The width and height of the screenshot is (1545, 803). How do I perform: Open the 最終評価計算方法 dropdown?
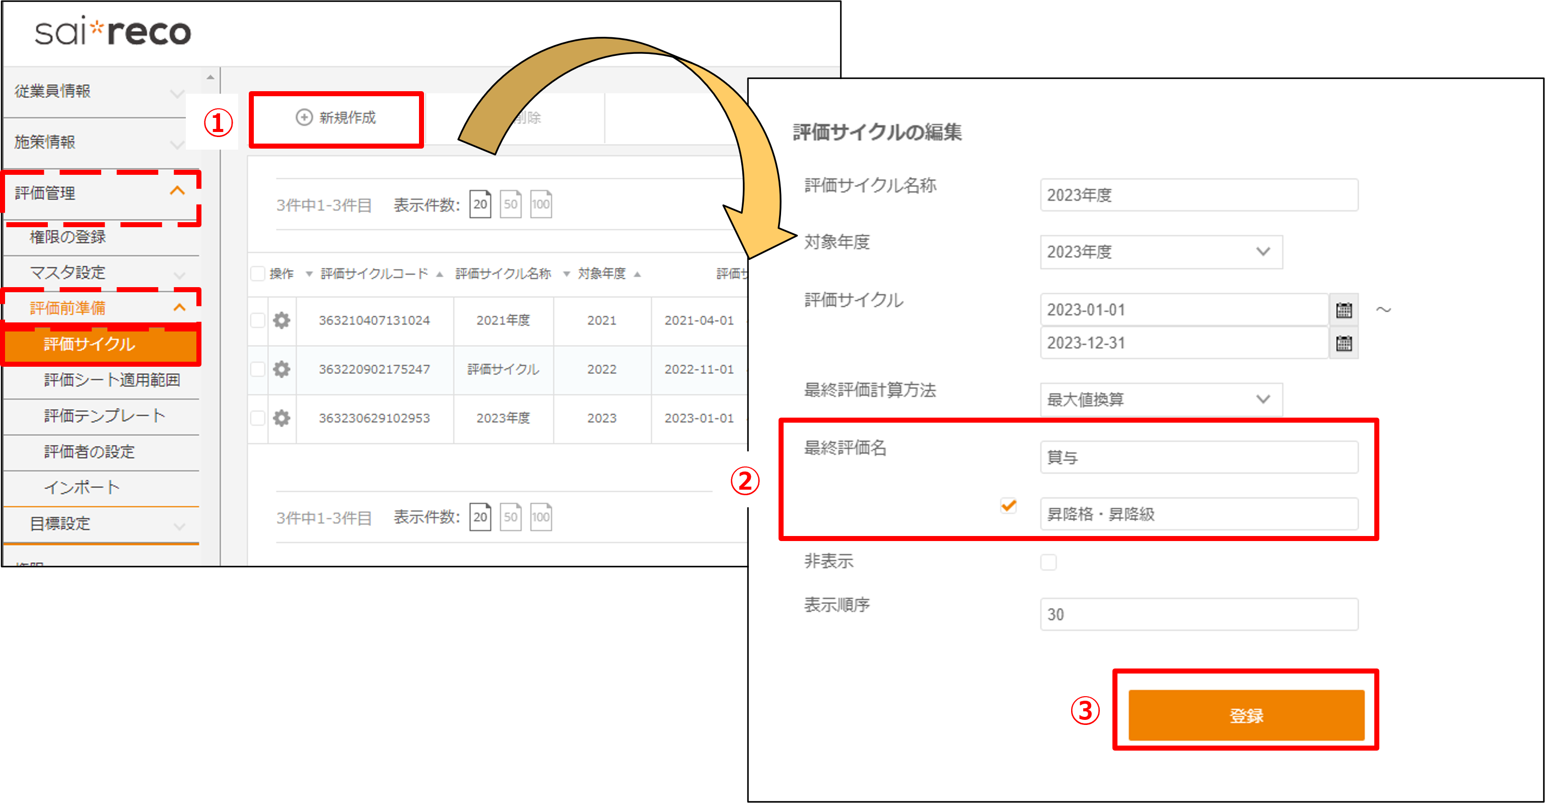tap(1161, 399)
